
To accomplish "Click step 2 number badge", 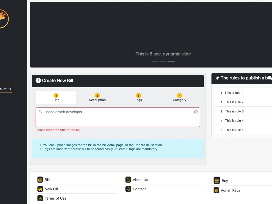I will click(97, 95).
